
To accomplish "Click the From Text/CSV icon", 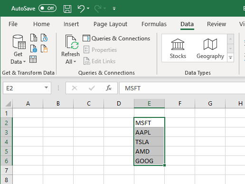I will tap(34, 38).
